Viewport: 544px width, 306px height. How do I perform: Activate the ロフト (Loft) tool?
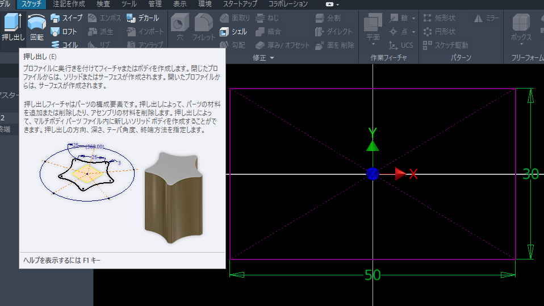[63, 32]
